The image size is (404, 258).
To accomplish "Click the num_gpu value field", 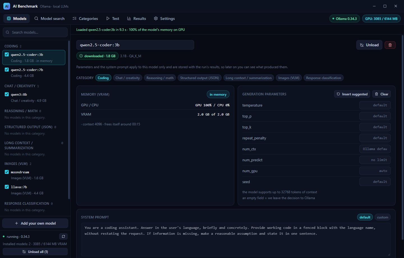I will click(375, 171).
